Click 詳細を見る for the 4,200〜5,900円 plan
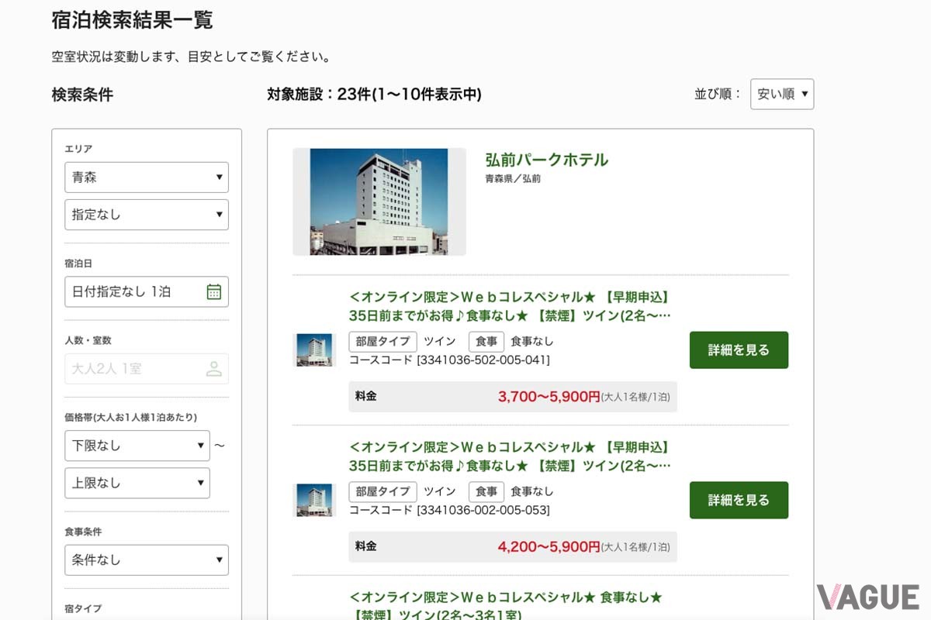 pos(739,500)
